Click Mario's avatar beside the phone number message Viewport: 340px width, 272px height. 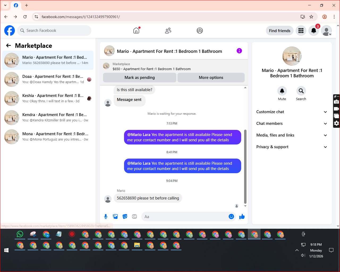[x=108, y=199]
